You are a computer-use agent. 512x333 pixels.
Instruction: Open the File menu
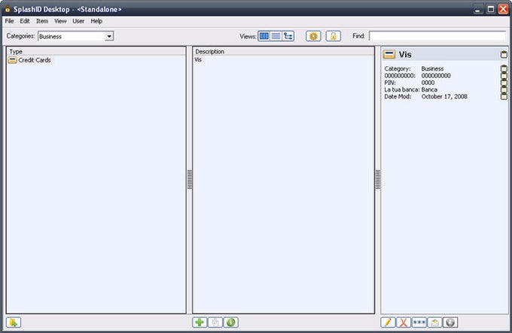(9, 21)
